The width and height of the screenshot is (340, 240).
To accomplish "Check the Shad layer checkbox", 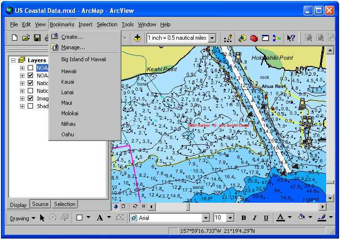I will tap(30, 106).
